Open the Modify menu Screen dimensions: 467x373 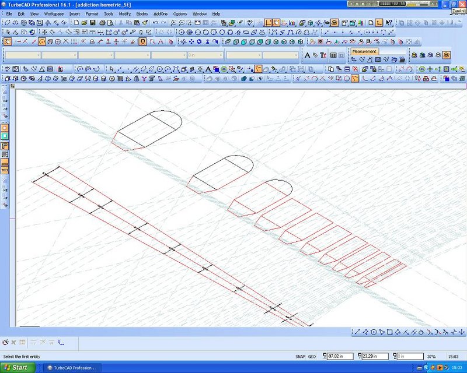click(124, 13)
